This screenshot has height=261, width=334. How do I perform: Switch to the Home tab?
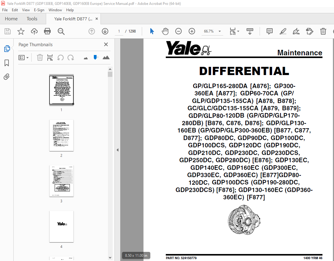(11, 19)
